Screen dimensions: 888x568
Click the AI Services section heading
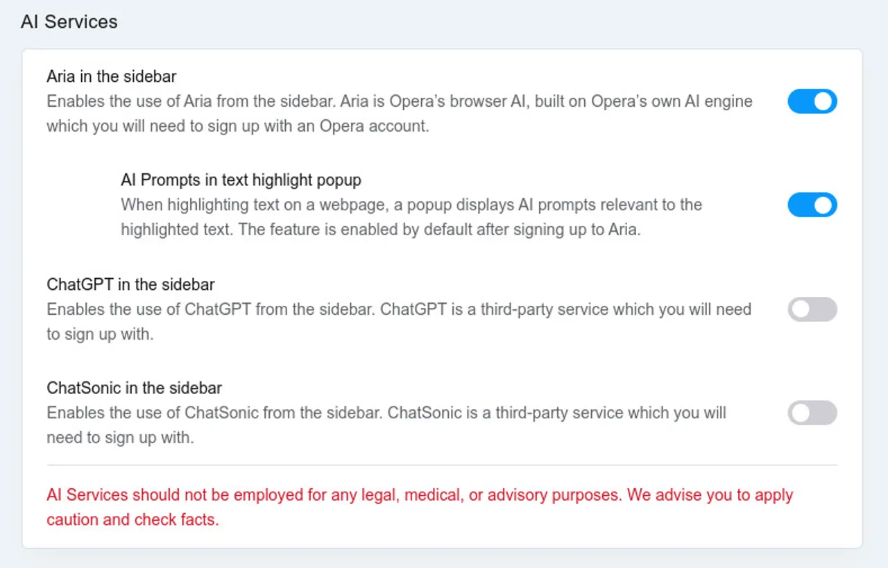(69, 21)
